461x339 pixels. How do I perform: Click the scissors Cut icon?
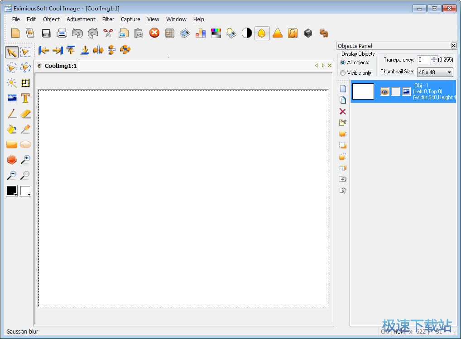point(108,33)
